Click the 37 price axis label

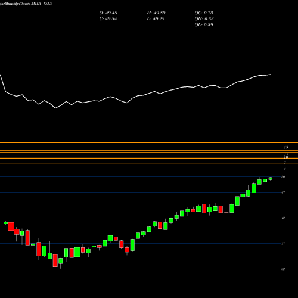point(283,244)
